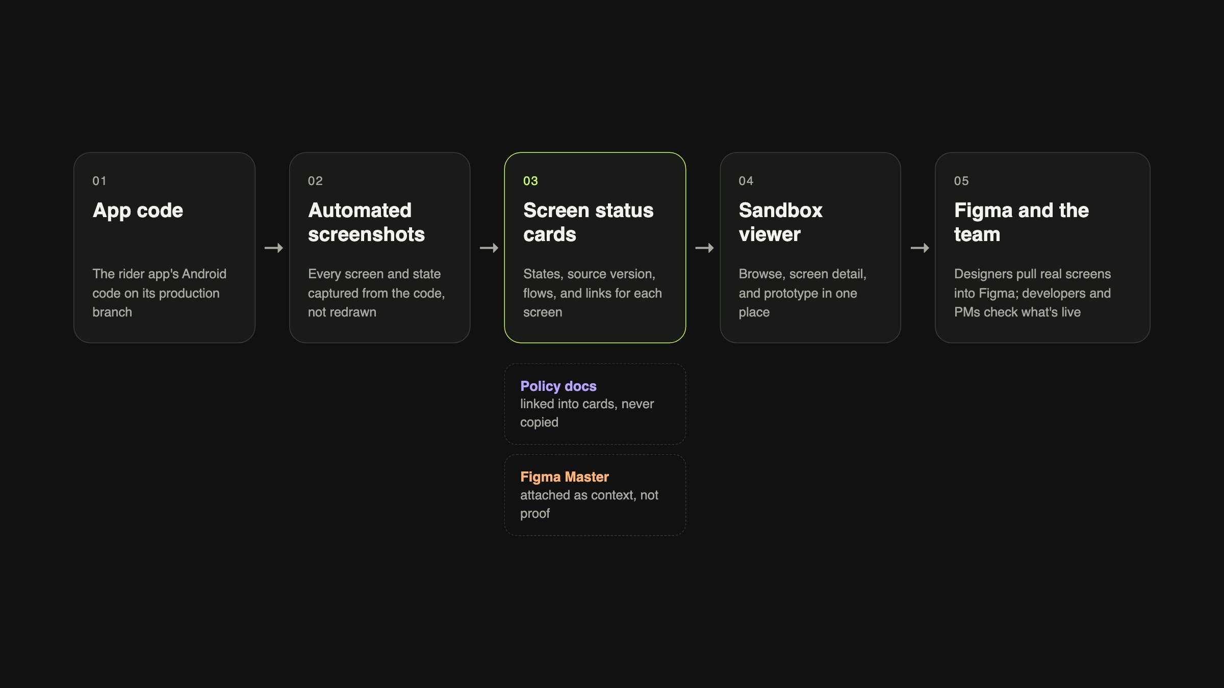This screenshot has width=1224, height=688.
Task: Click the Figma and the team heading
Action: point(1021,222)
